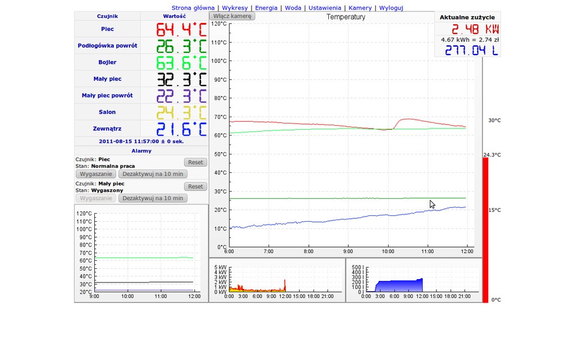Open the blue water usage mini chart
The height and width of the screenshot is (359, 575).
[x=414, y=280]
